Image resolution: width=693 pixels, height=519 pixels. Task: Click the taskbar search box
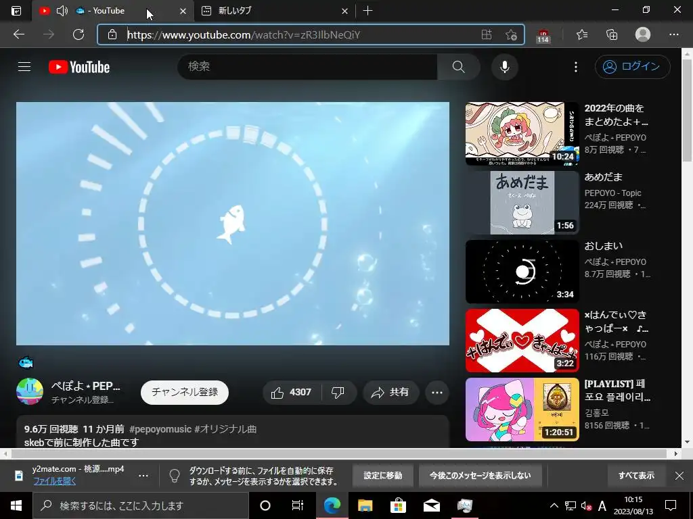click(141, 505)
